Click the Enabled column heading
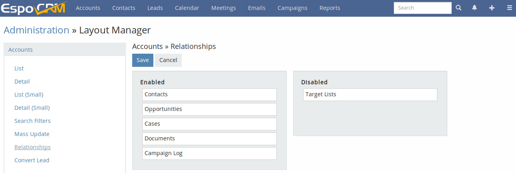This screenshot has height=173, width=516. coord(153,82)
